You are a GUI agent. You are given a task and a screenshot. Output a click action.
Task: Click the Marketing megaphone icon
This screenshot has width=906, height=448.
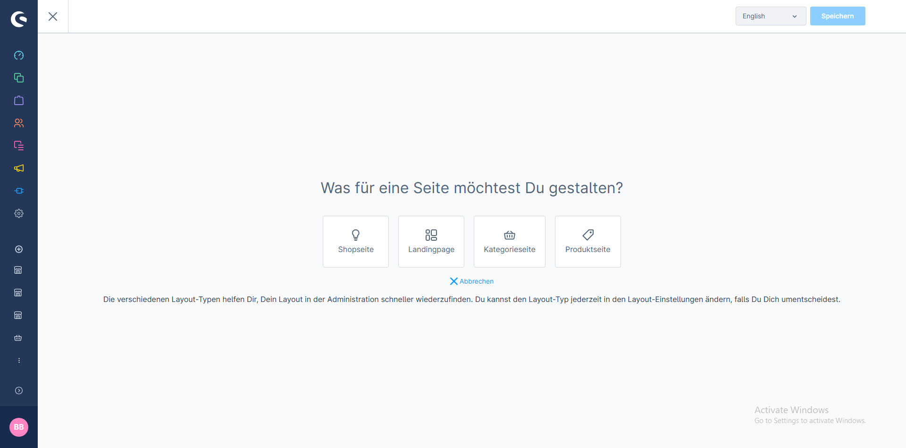tap(19, 168)
